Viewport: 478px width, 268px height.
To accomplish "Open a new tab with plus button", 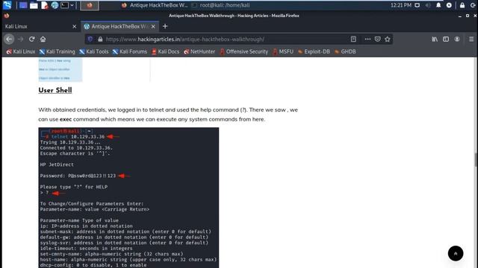I will (165, 27).
